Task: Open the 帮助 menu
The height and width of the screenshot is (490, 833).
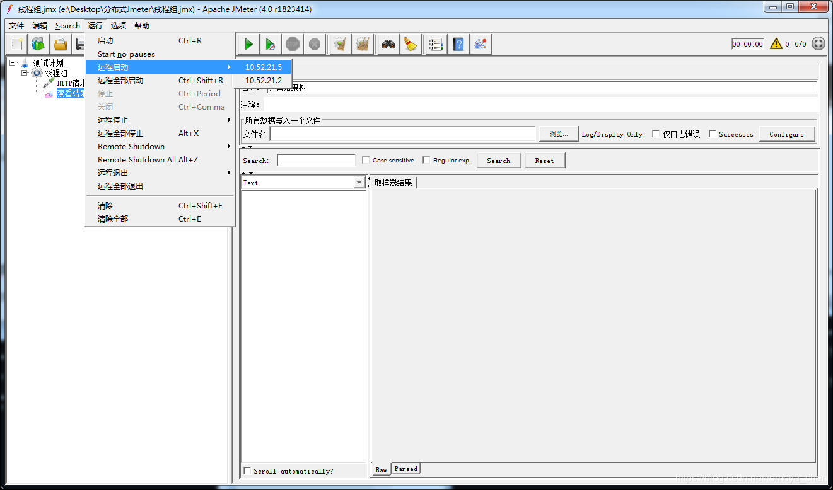Action: pos(142,26)
